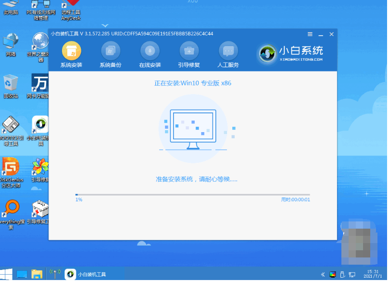Open 人工服务 chat icon

[x=228, y=51]
